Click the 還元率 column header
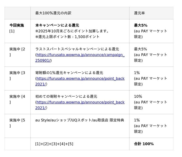The height and width of the screenshot is (157, 182). [139, 13]
